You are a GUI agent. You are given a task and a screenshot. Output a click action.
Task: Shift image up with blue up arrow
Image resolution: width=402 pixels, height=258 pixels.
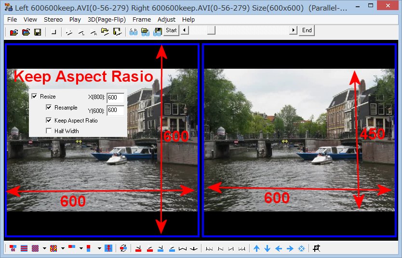(256, 248)
